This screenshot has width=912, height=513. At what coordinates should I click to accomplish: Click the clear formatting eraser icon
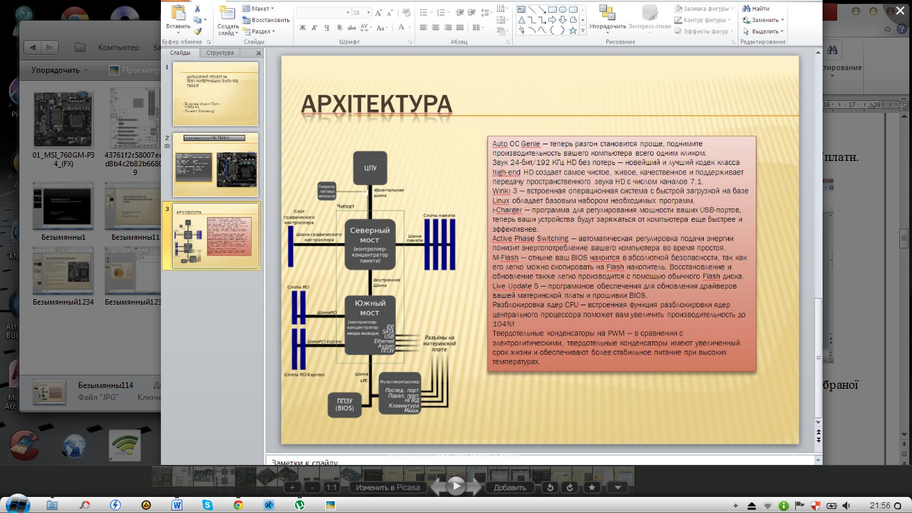pyautogui.click(x=405, y=13)
